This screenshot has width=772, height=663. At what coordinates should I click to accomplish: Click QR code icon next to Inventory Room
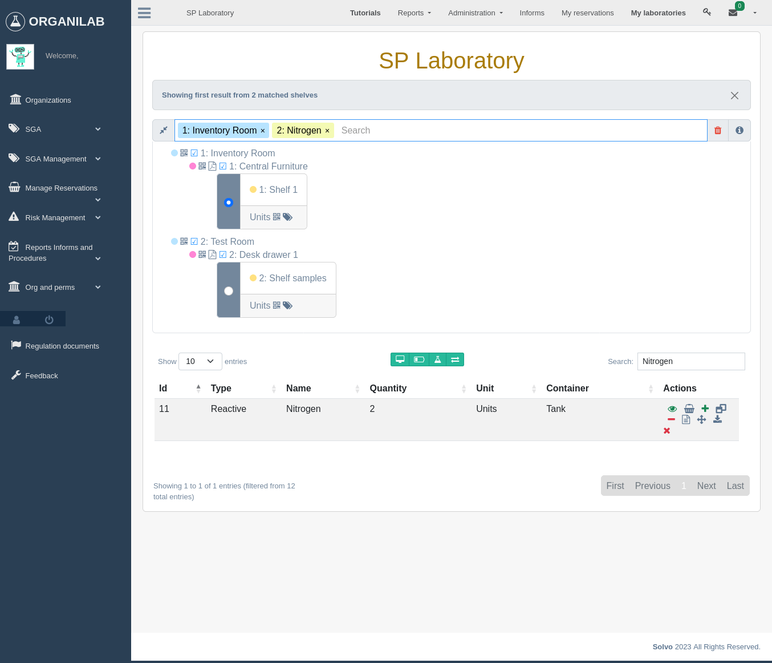point(184,153)
